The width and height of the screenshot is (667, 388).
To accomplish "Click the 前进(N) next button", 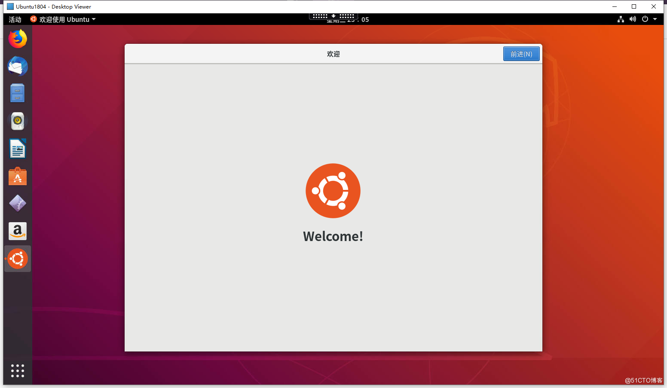I will (521, 54).
